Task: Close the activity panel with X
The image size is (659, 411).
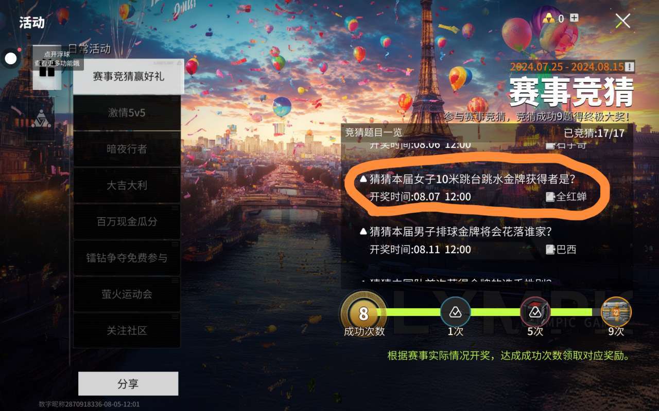Action: pyautogui.click(x=623, y=21)
